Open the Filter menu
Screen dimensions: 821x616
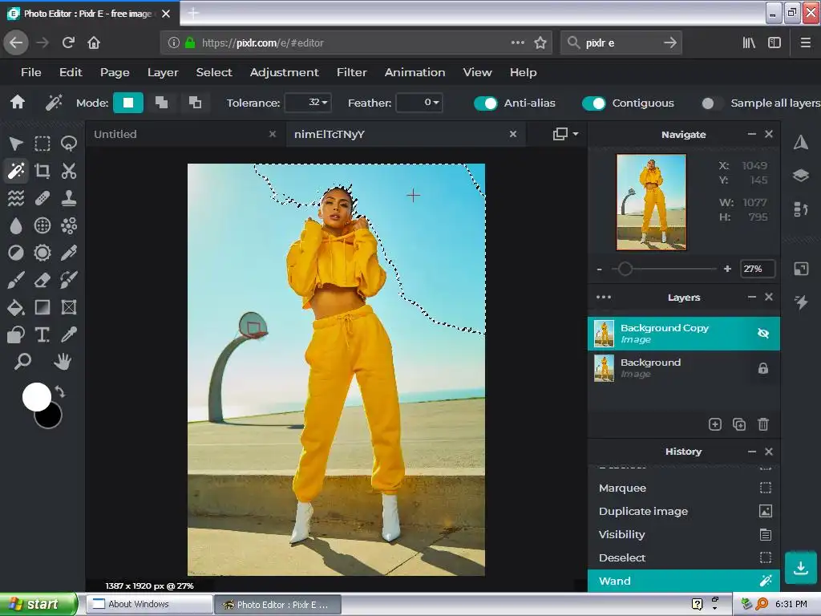point(351,72)
